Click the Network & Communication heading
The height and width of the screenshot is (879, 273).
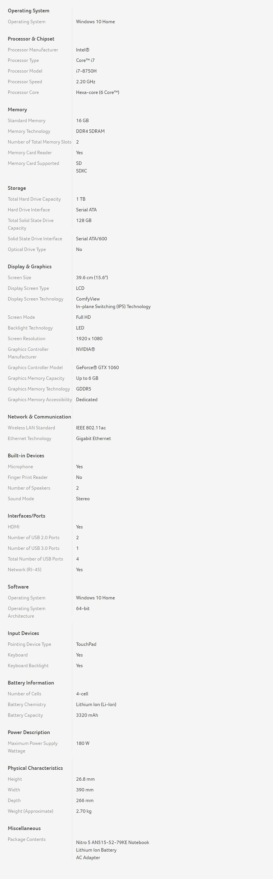(x=40, y=417)
